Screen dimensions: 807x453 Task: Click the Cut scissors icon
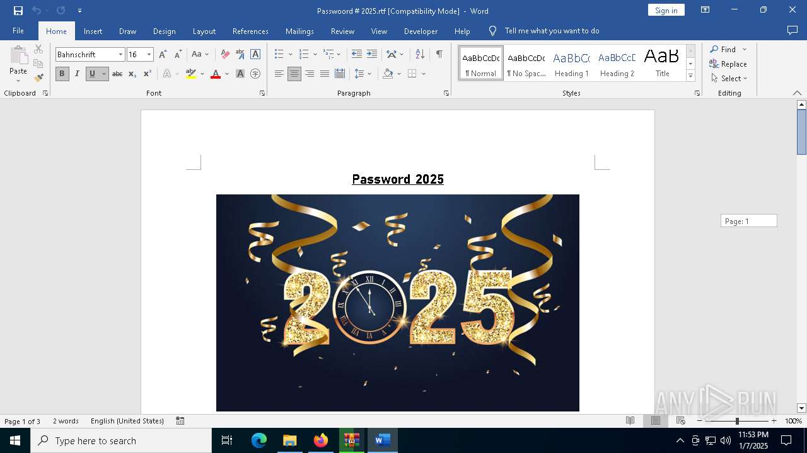point(38,49)
